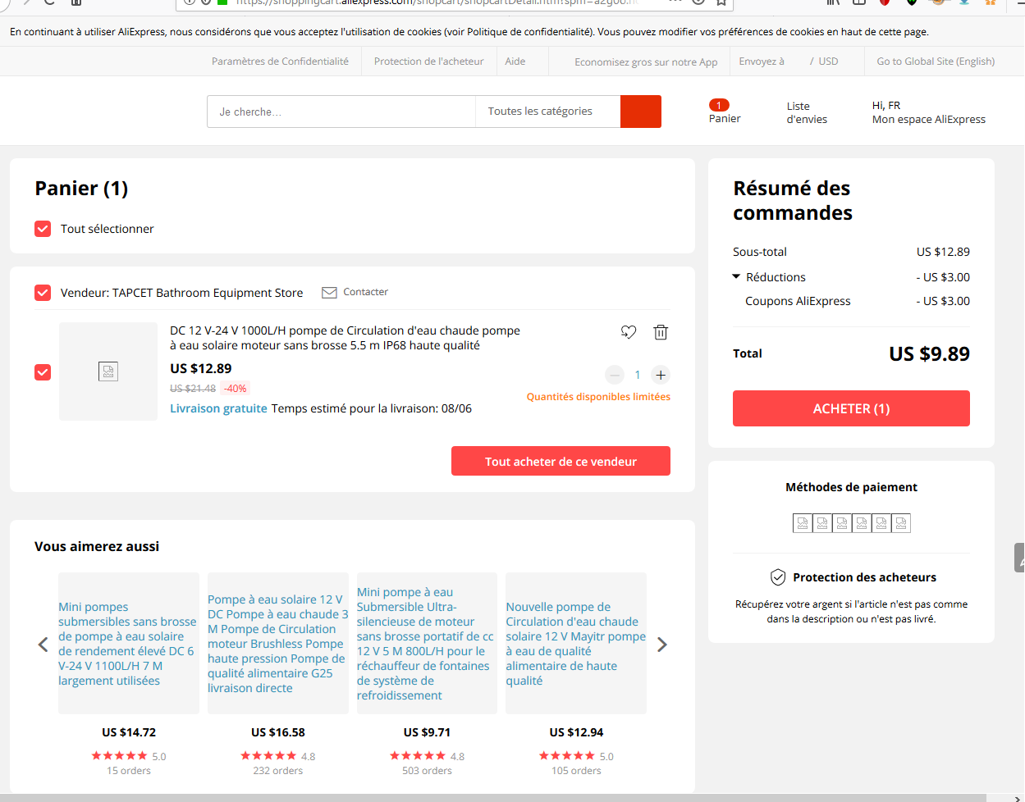Open the Envoyer à / USD selector
1025x802 pixels.
click(x=789, y=62)
